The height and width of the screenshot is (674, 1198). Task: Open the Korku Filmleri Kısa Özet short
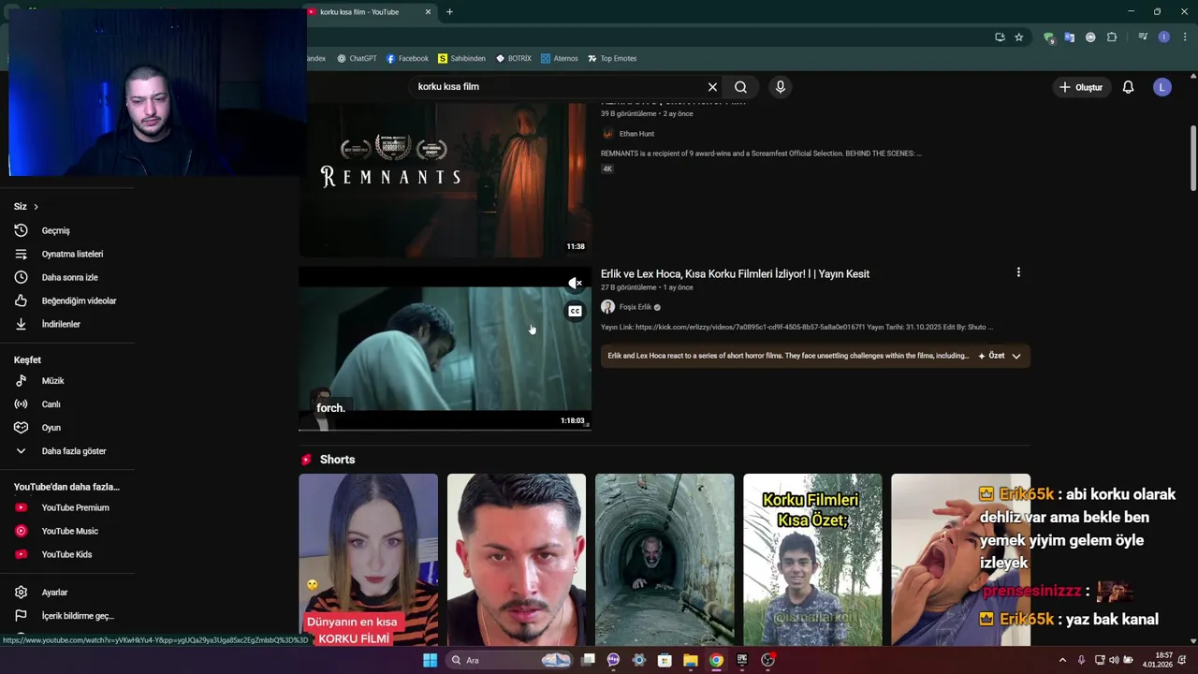(x=812, y=559)
